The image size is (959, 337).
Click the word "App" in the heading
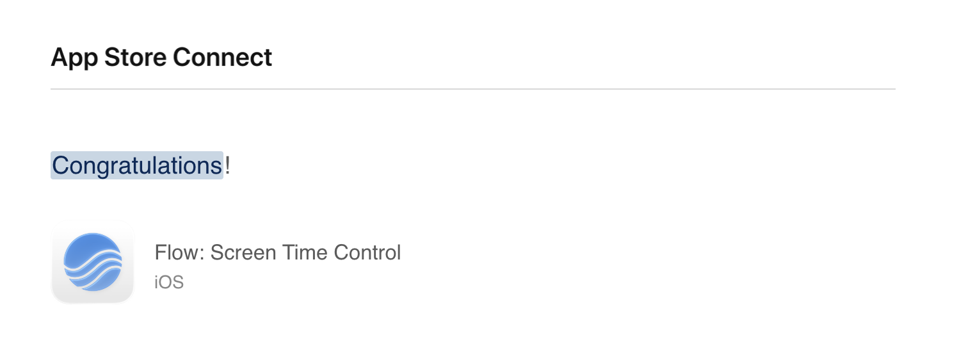(x=74, y=58)
